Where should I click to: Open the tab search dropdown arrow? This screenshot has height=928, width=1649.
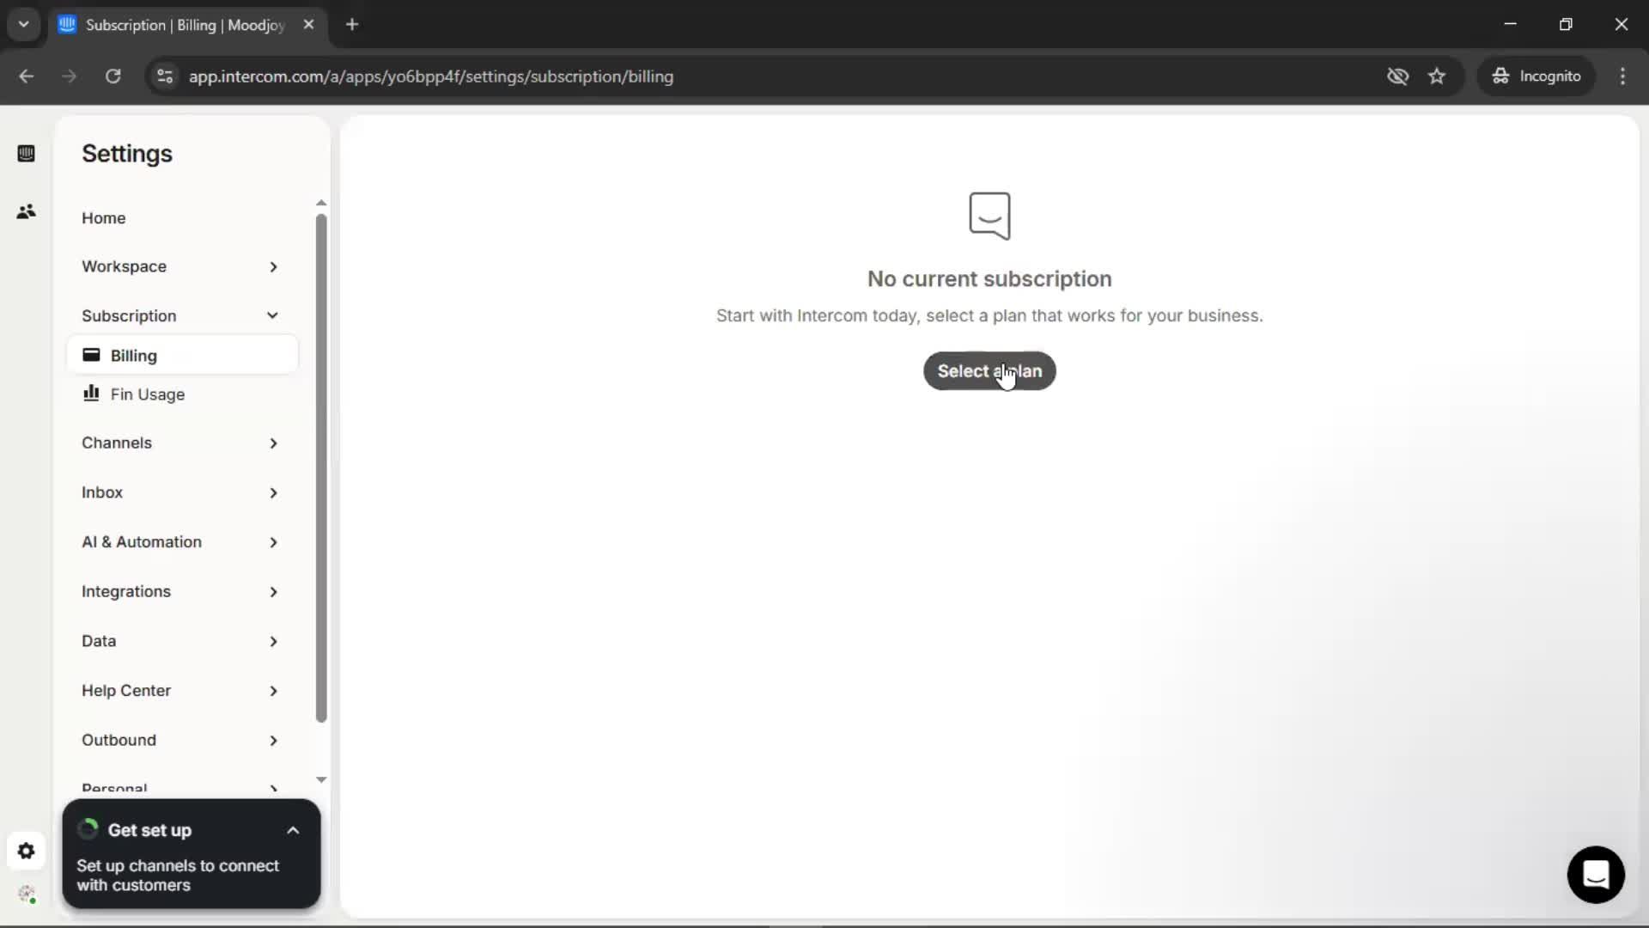point(23,24)
